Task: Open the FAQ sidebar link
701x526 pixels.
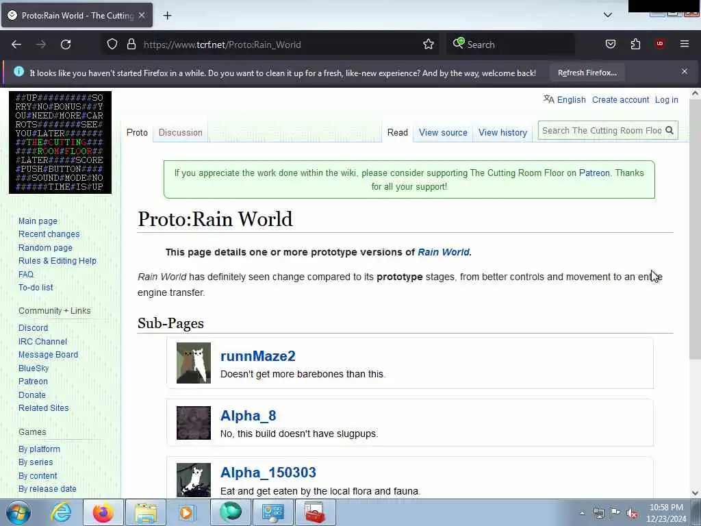Action: pyautogui.click(x=26, y=274)
